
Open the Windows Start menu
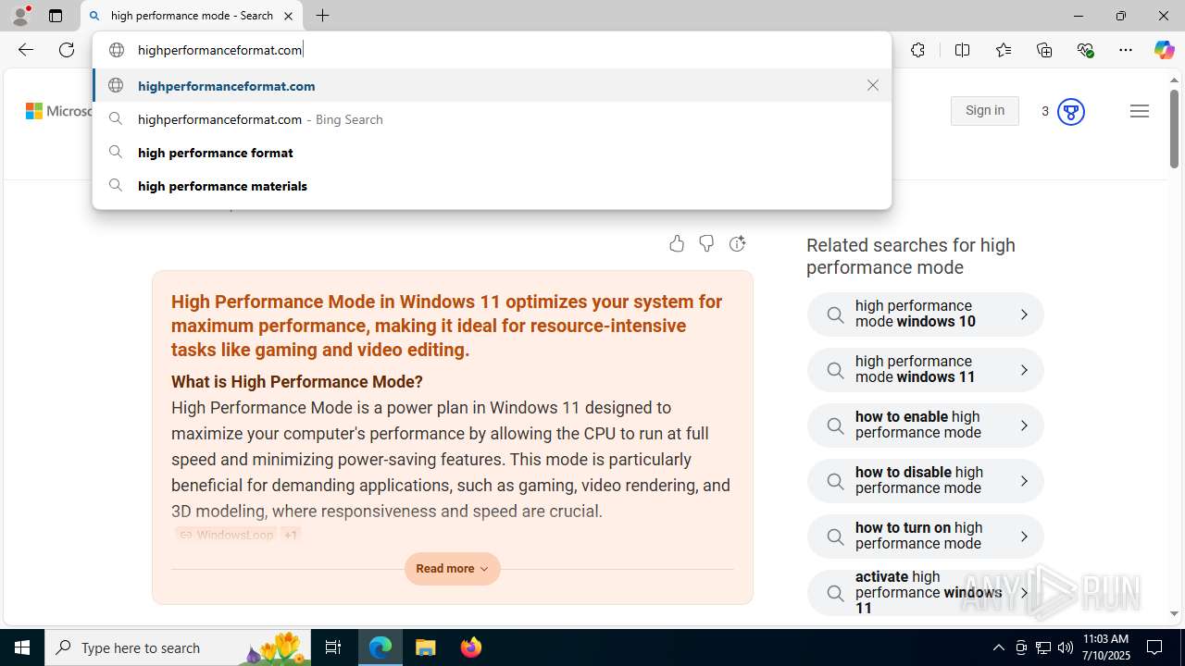pyautogui.click(x=22, y=647)
